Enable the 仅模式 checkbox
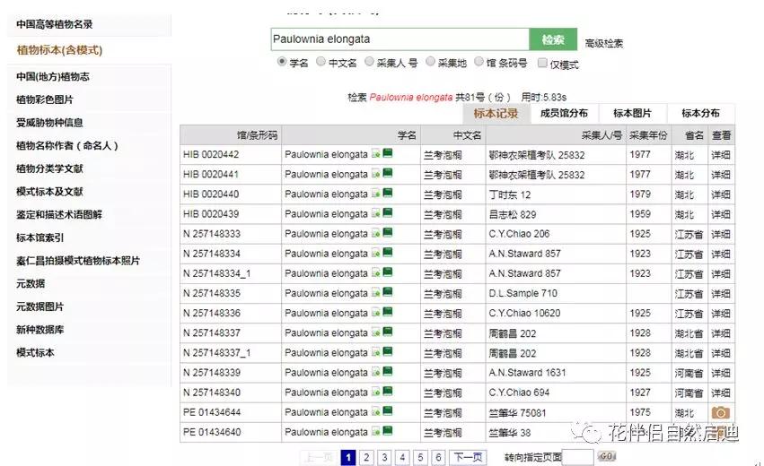The image size is (764, 466). pos(542,63)
